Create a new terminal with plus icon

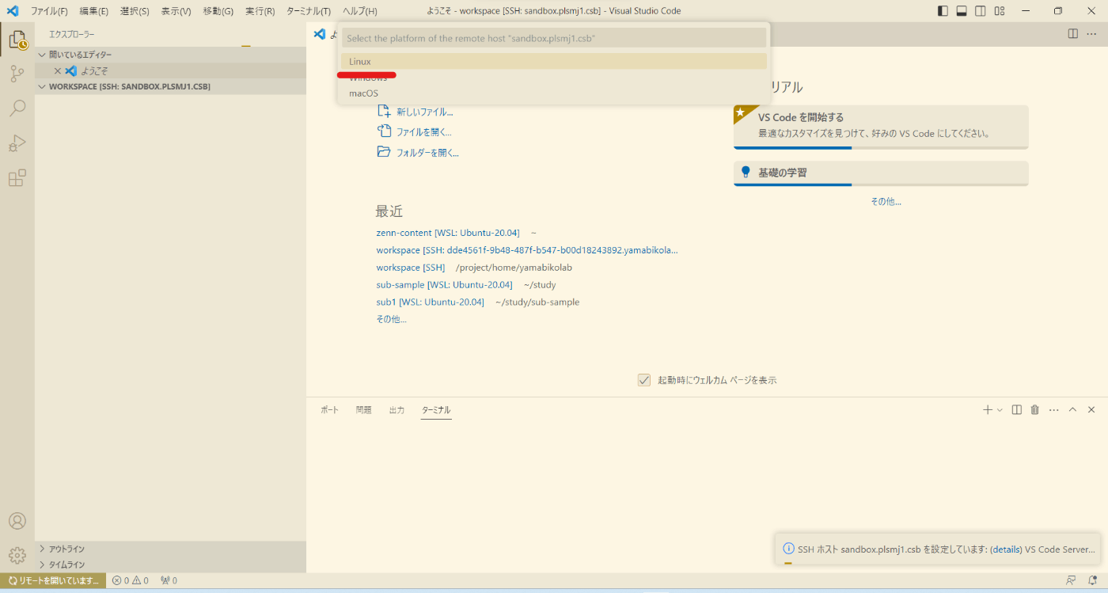[x=987, y=409]
